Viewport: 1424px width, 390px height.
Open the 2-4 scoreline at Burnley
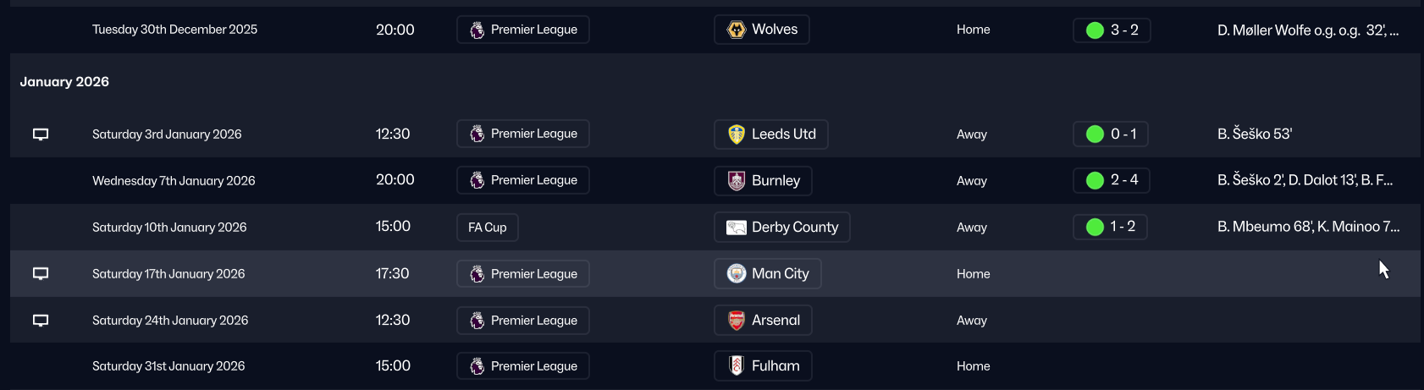click(x=1112, y=180)
